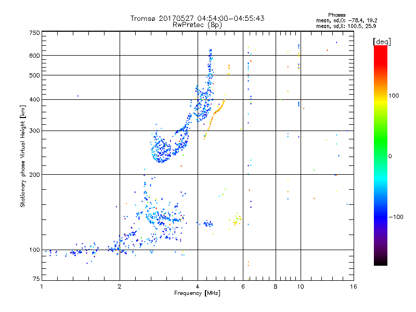Click the '16' x-axis tick label

[x=354, y=287]
